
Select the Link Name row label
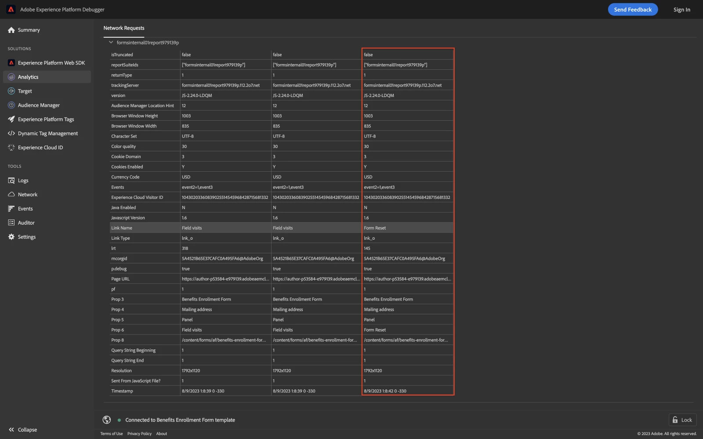(122, 228)
